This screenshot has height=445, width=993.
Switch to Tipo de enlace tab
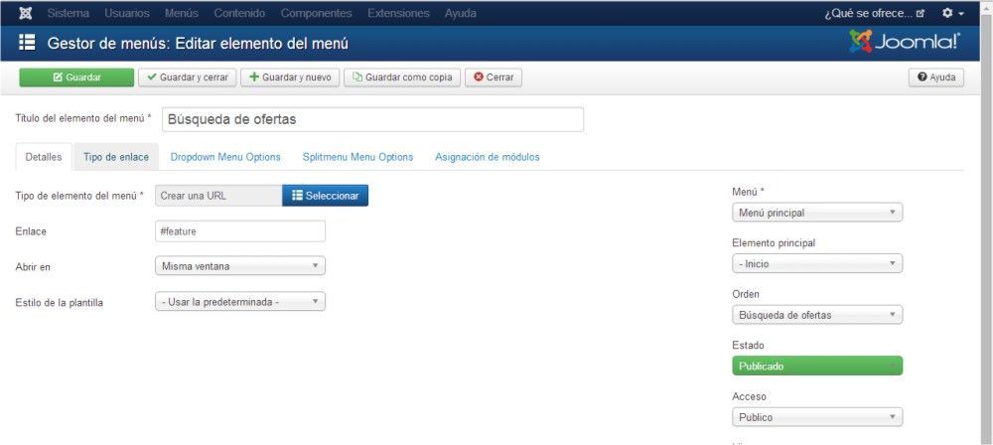pos(116,157)
